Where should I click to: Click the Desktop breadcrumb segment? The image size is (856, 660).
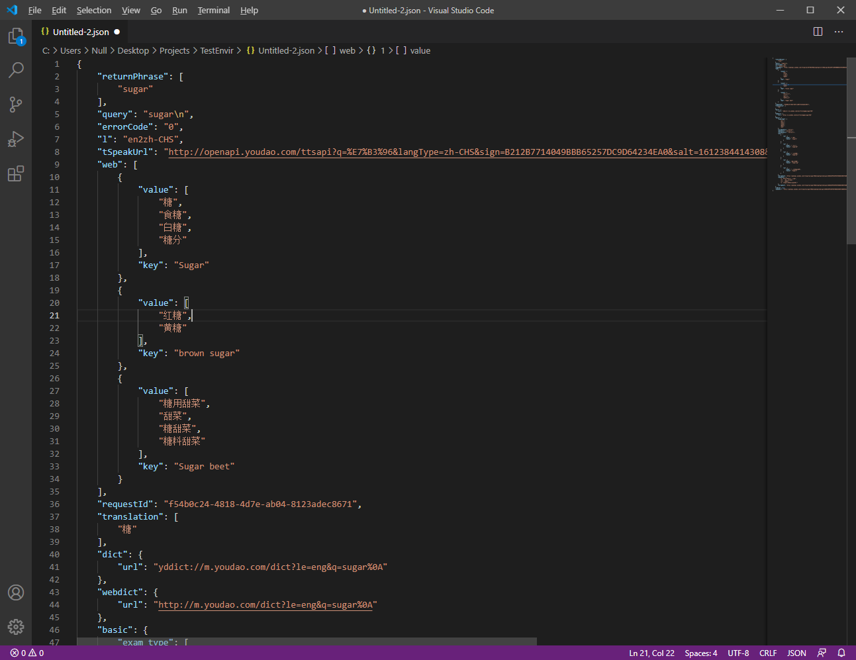click(133, 50)
